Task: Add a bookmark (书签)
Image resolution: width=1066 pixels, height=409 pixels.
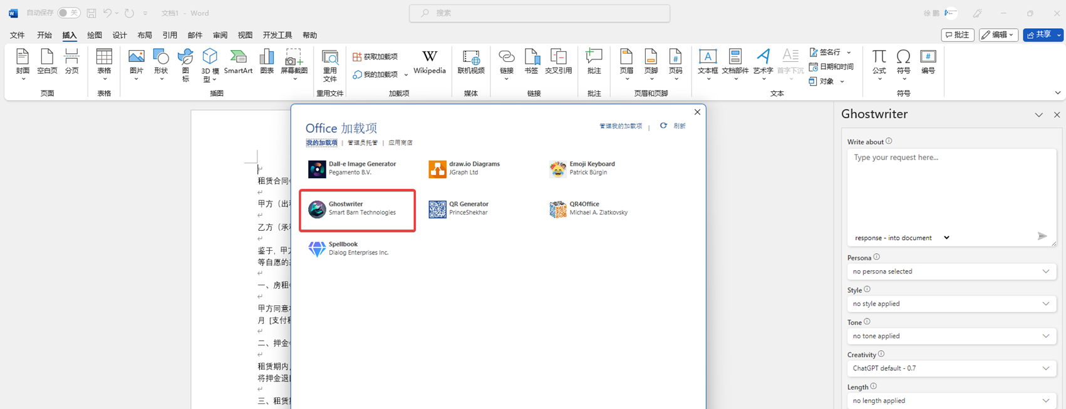Action: coord(532,62)
